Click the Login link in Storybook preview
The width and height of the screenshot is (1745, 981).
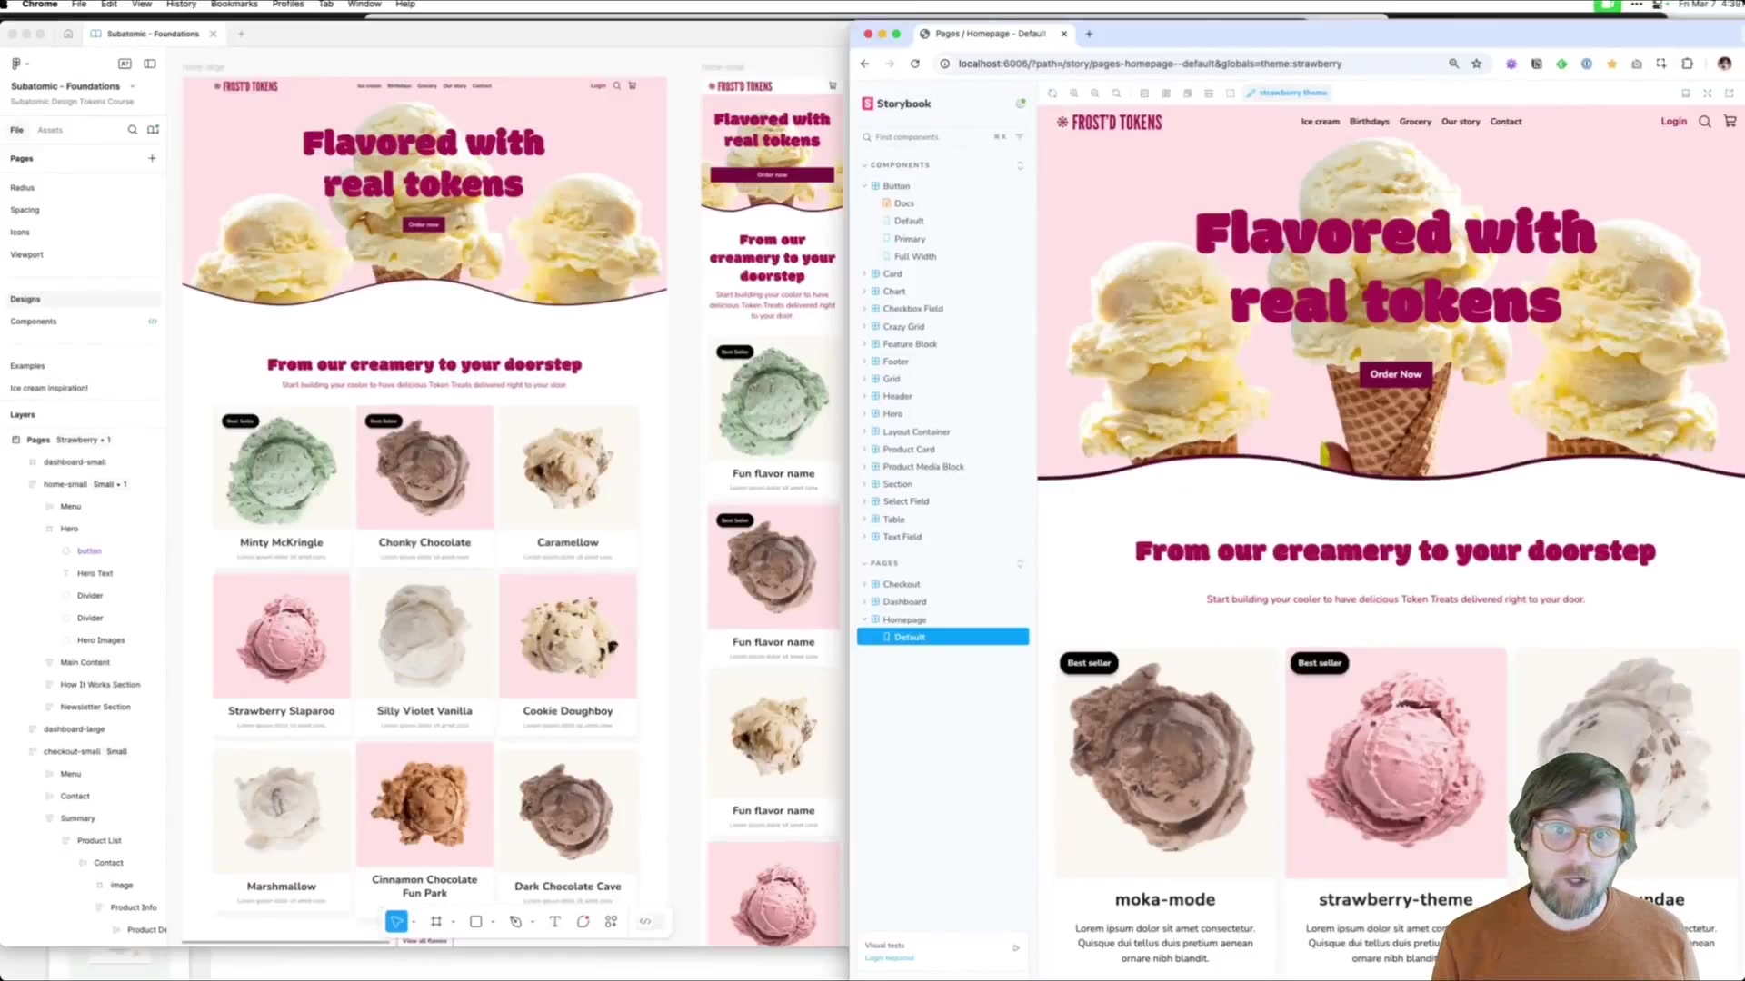click(1673, 122)
